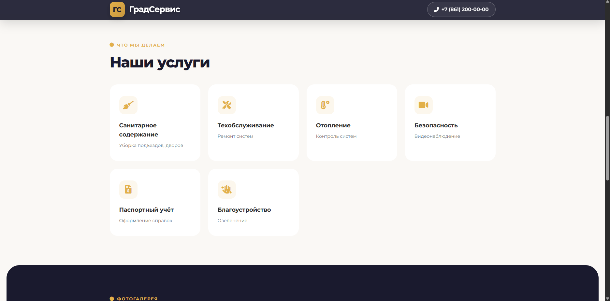Image resolution: width=610 pixels, height=301 pixels.
Task: Select the Паспортный учёт card title
Action: (x=146, y=210)
